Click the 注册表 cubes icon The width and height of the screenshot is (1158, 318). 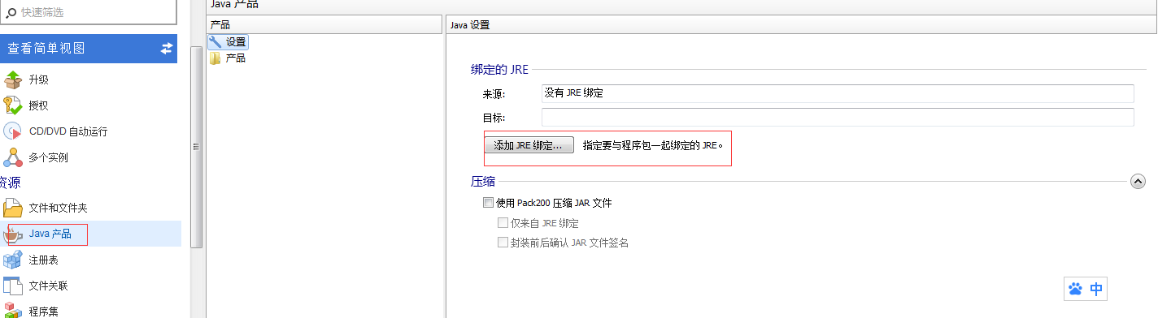tap(13, 260)
